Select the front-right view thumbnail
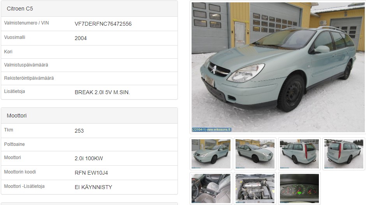 pyautogui.click(x=255, y=154)
